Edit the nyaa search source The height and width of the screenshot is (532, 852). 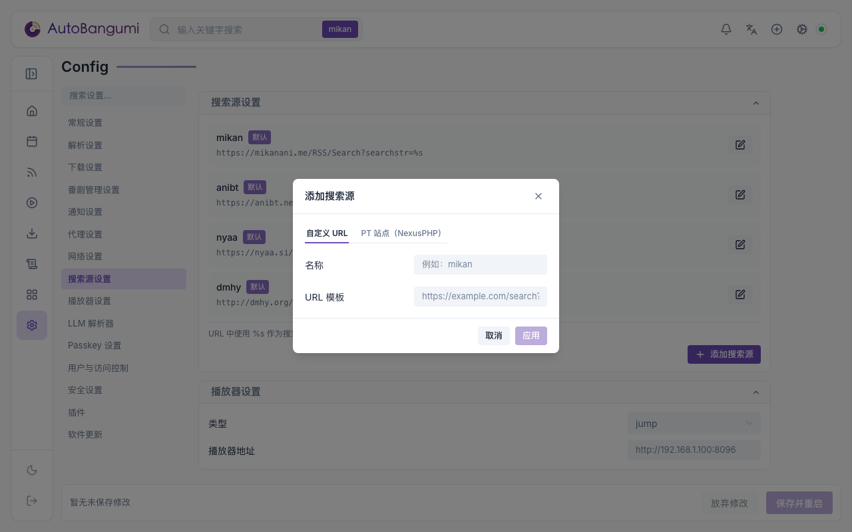pyautogui.click(x=740, y=245)
